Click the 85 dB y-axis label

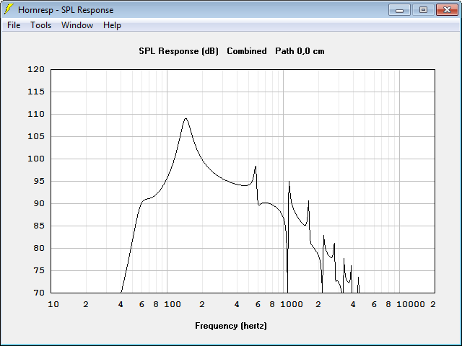[x=39, y=226]
